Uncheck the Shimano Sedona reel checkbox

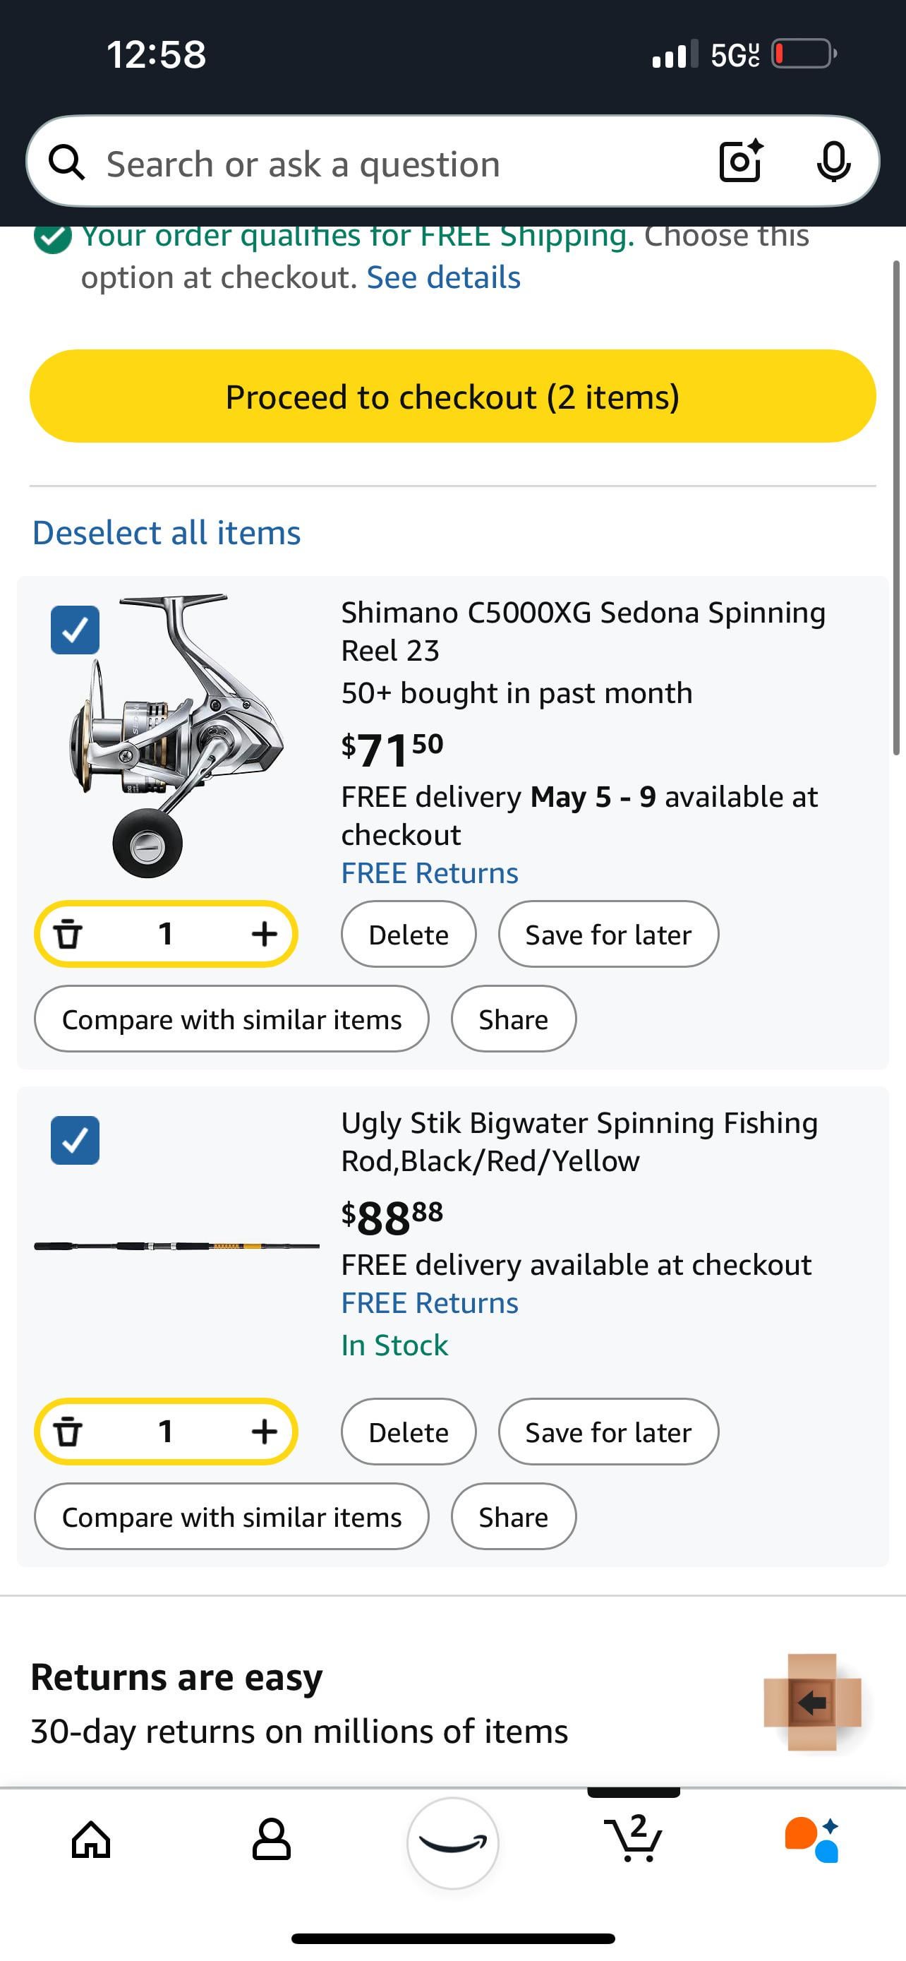pyautogui.click(x=75, y=630)
